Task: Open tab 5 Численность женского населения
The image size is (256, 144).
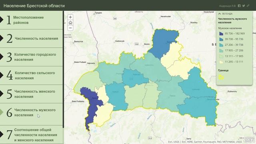Action: [31, 94]
